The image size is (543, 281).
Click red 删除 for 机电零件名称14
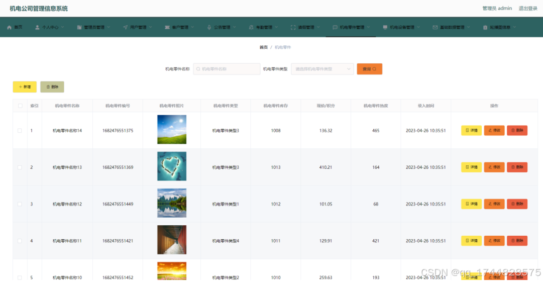[517, 131]
